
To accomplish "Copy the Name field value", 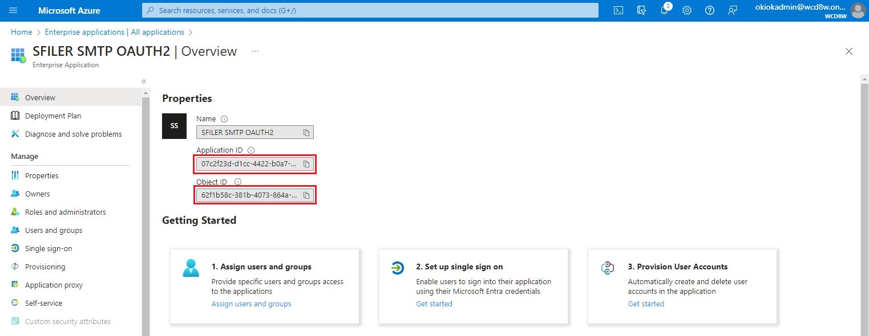I will [x=306, y=133].
